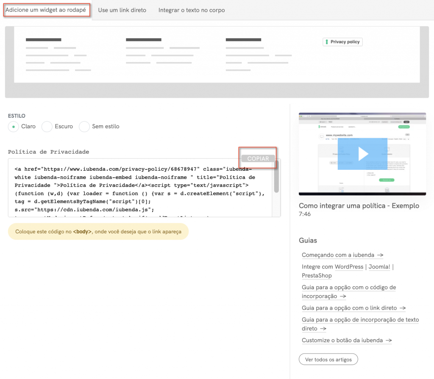
Task: Choose the Escuro style option
Action: tap(47, 126)
